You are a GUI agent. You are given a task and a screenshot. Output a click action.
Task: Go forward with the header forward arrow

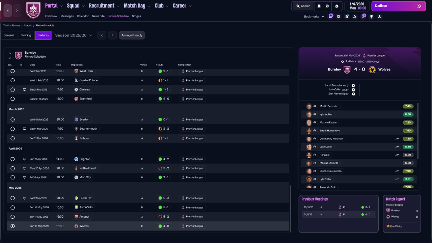point(17,10)
